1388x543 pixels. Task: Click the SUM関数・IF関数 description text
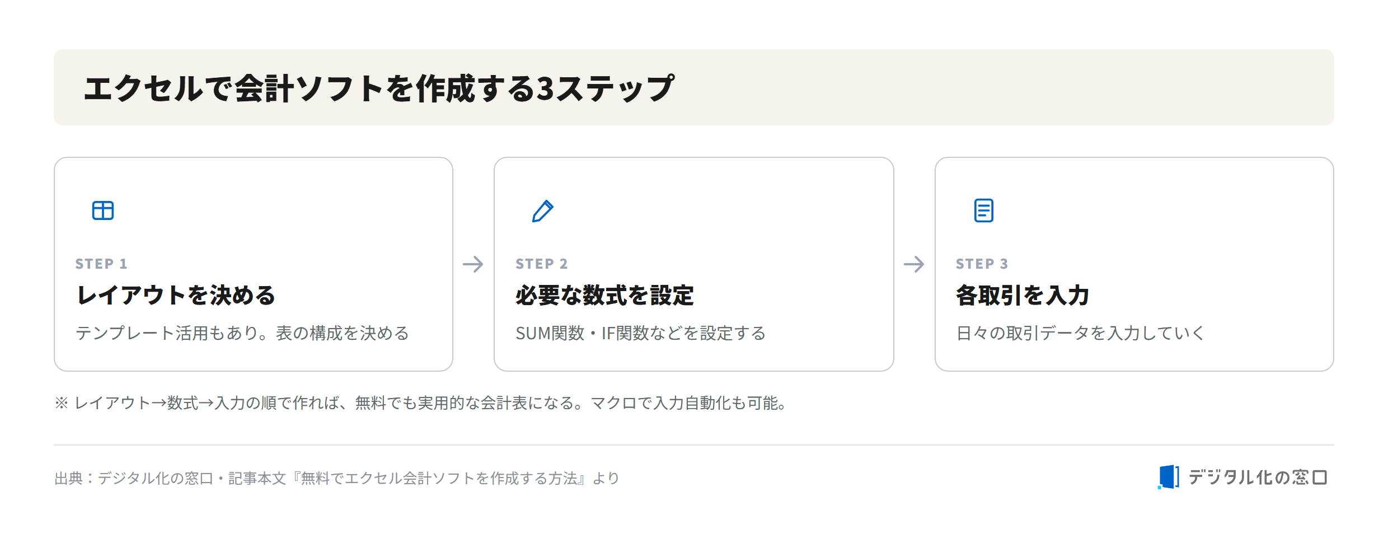[640, 333]
